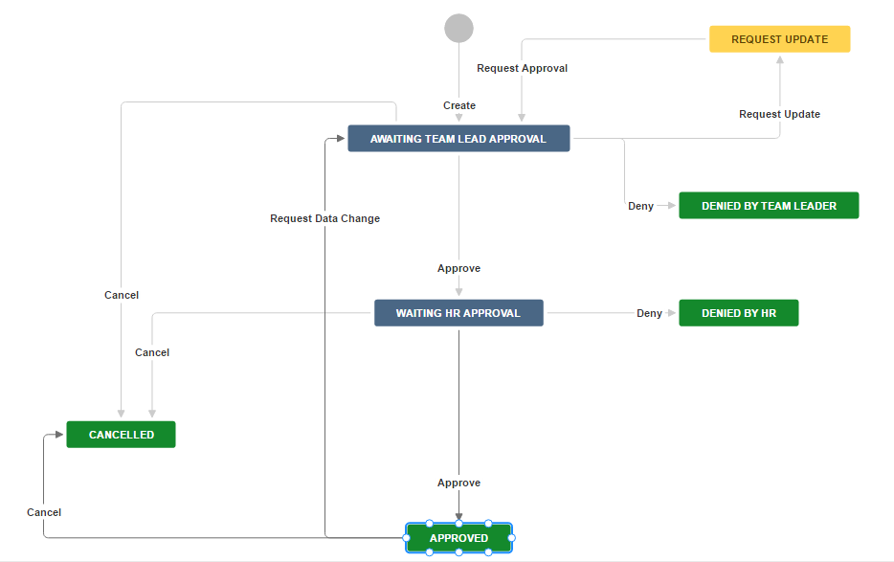Click the Request Update transition label
Image resolution: width=894 pixels, height=562 pixels.
pos(779,114)
